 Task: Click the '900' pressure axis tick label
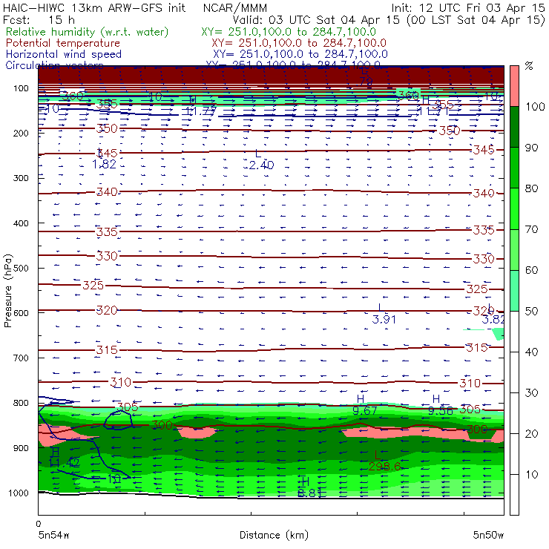tap(21, 448)
